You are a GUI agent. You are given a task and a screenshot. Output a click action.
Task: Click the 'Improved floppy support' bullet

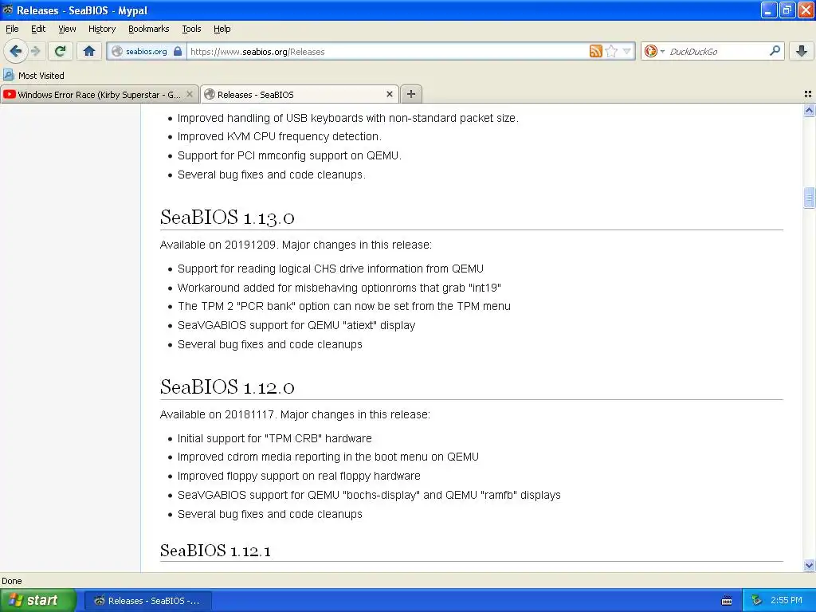point(299,476)
